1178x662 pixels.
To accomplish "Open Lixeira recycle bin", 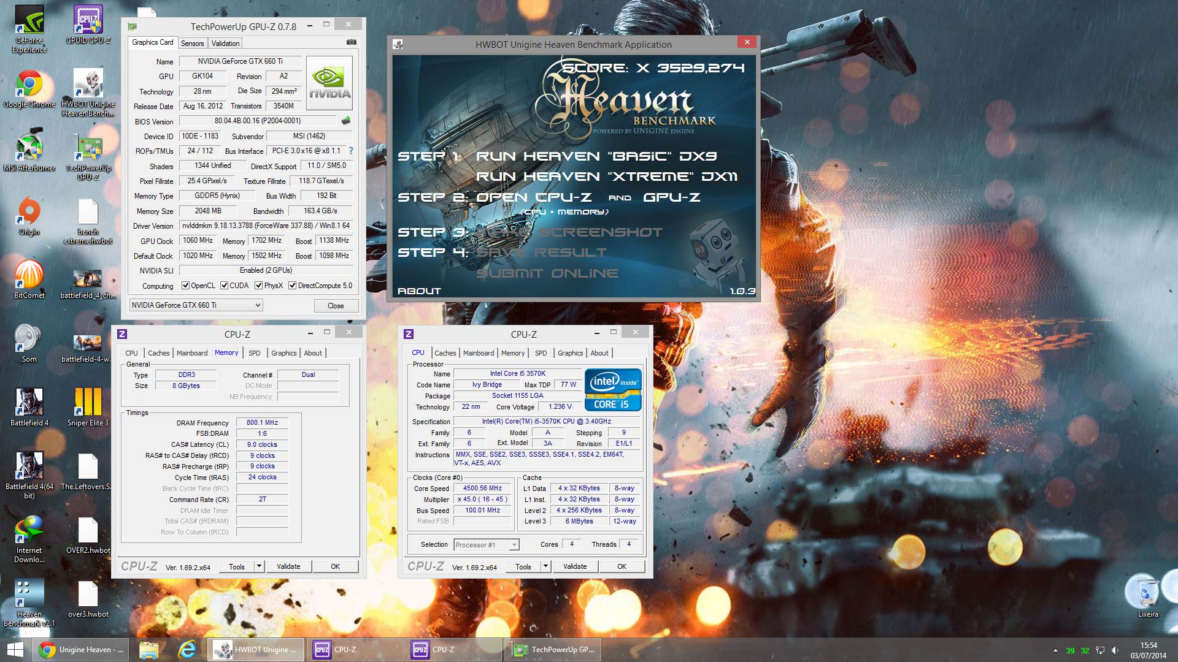I will click(x=1148, y=598).
